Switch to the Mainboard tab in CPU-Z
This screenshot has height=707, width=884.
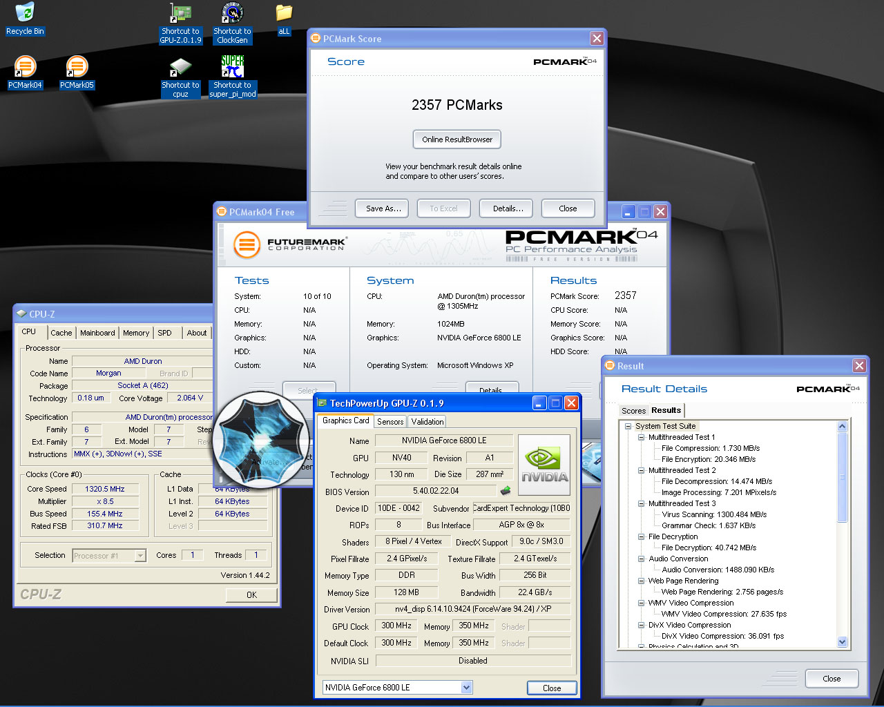click(97, 333)
